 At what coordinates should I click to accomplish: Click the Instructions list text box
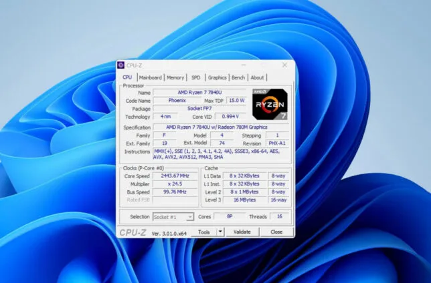click(221, 154)
